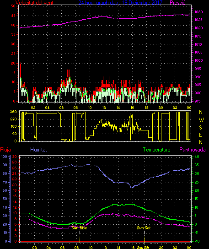Click the pressure axis value 1010
Screen dimensions: 209x249
[x=198, y=44]
